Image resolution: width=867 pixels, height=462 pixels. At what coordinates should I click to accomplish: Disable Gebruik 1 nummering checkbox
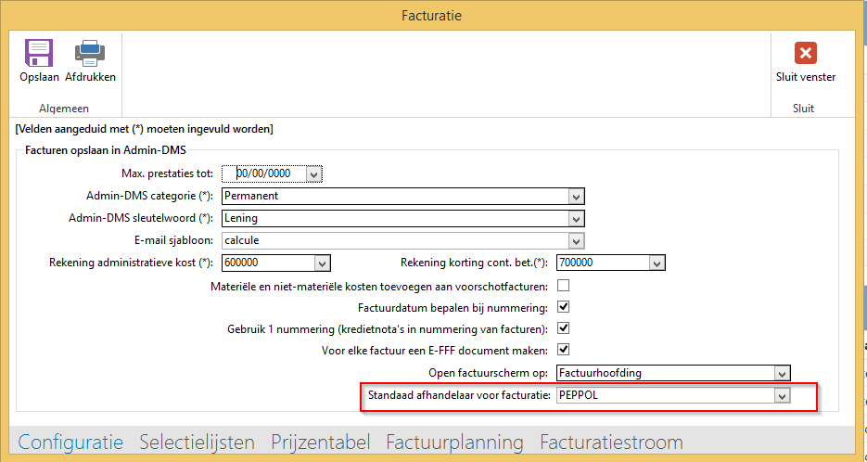click(x=563, y=328)
